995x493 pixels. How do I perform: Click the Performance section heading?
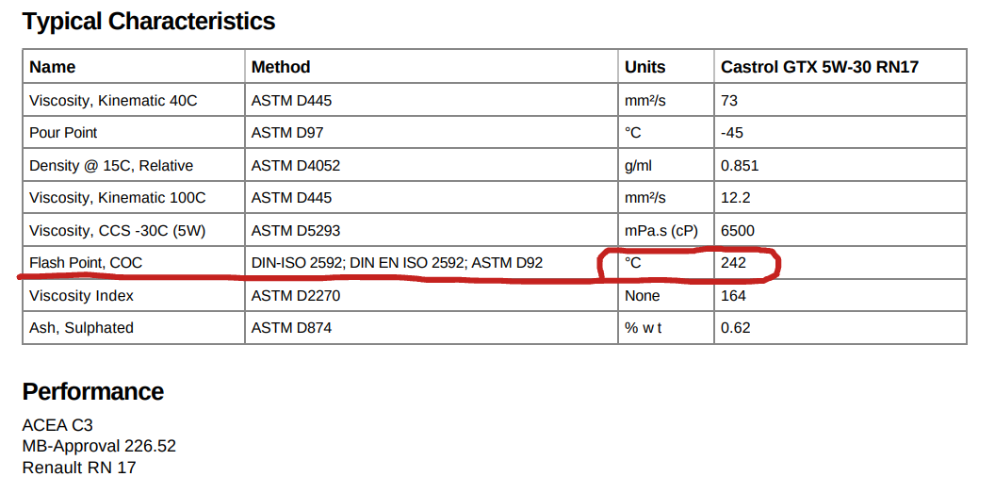93,392
